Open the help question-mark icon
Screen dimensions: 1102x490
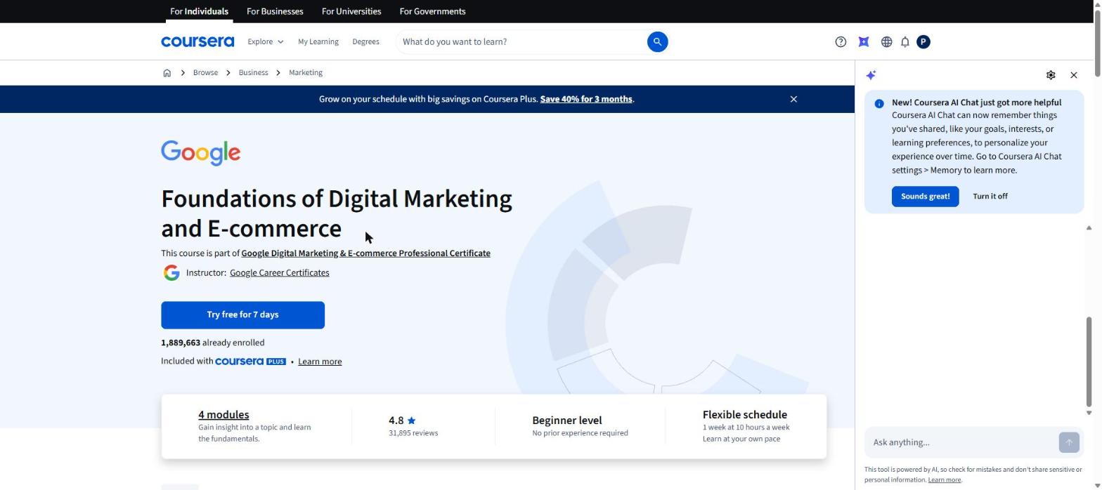click(x=841, y=42)
